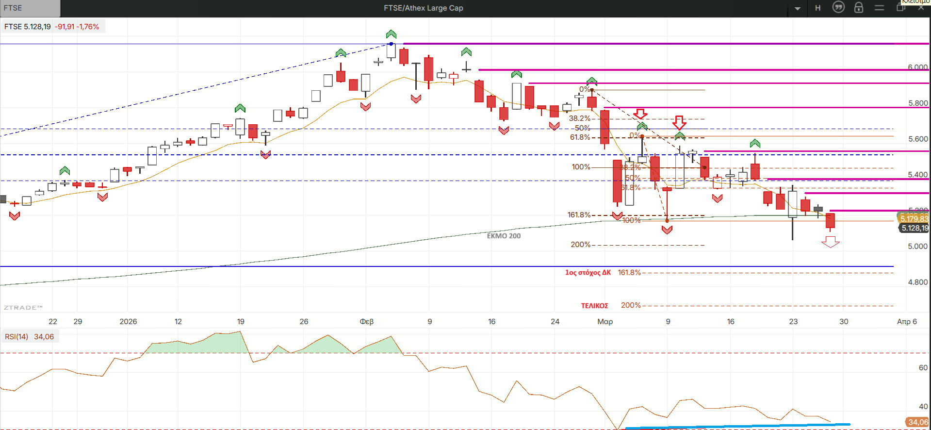Open the chart title dropdown arrow
931x430 pixels.
798,8
